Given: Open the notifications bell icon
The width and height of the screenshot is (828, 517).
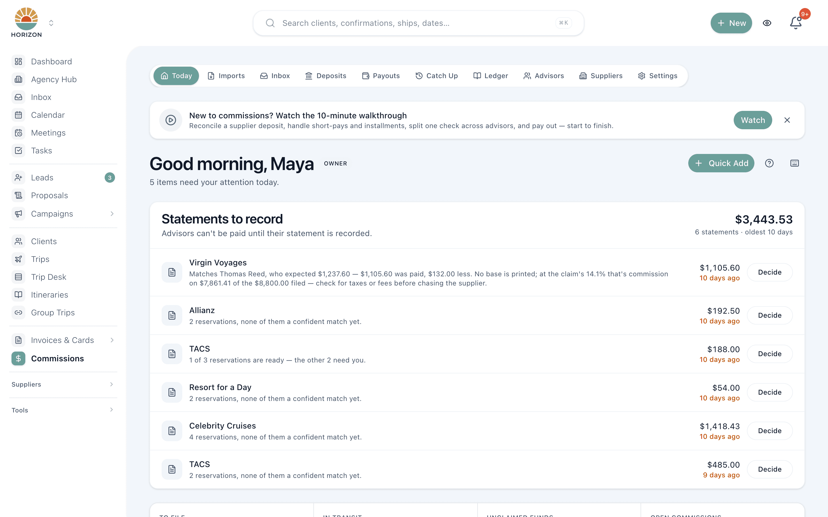Looking at the screenshot, I should [796, 23].
